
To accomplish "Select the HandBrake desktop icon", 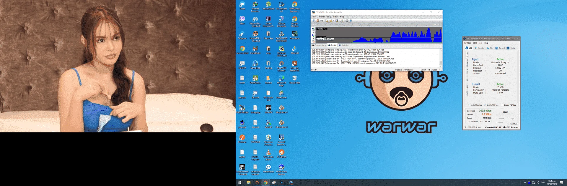I will pos(255,50).
